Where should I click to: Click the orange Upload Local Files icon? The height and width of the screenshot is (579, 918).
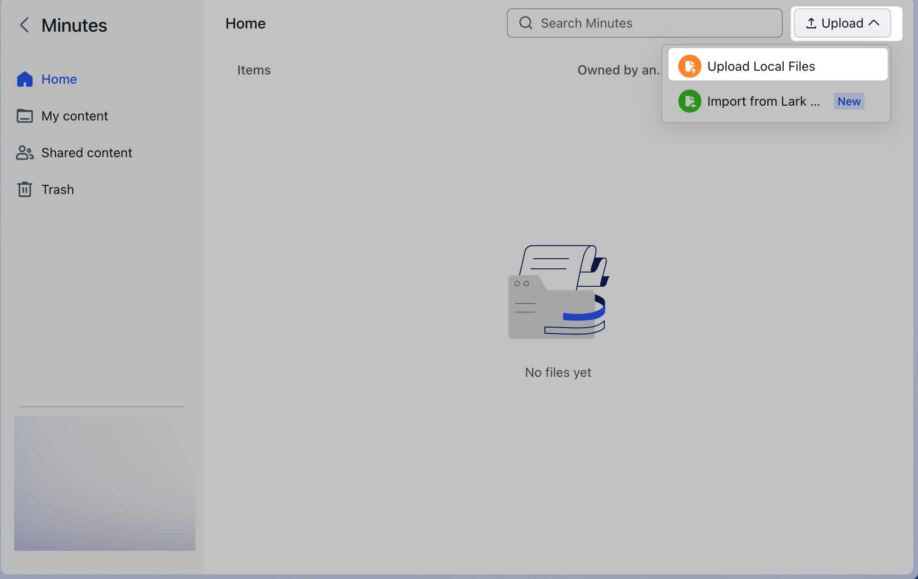689,66
